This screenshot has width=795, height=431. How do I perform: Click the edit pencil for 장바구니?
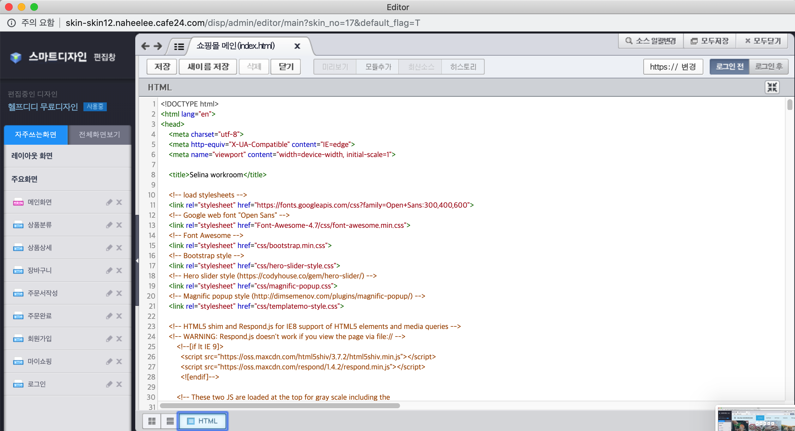109,270
